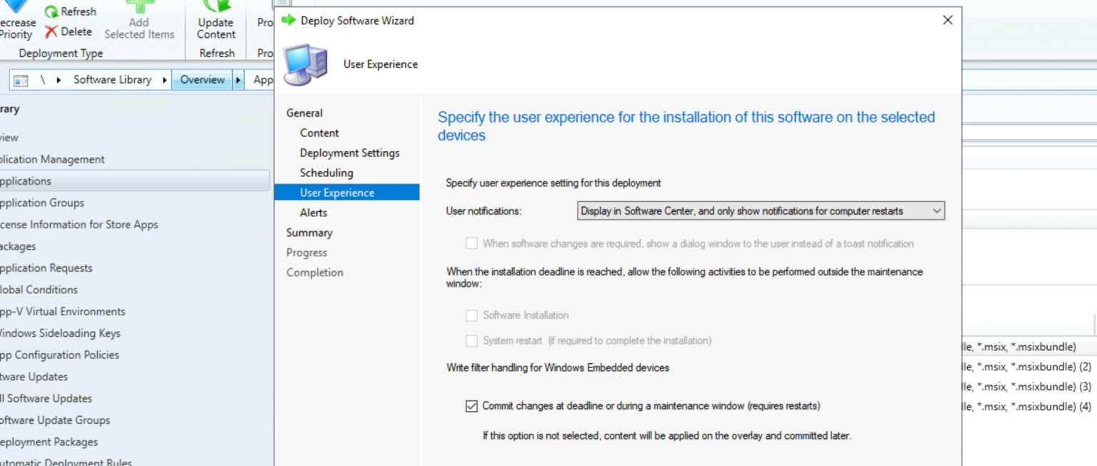Click Software Library in the breadcrumb

tap(112, 80)
